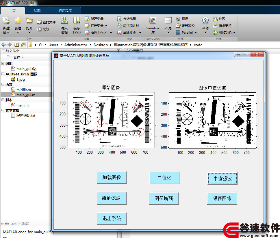Open the Parallel dropdown arrow

tap(196, 33)
